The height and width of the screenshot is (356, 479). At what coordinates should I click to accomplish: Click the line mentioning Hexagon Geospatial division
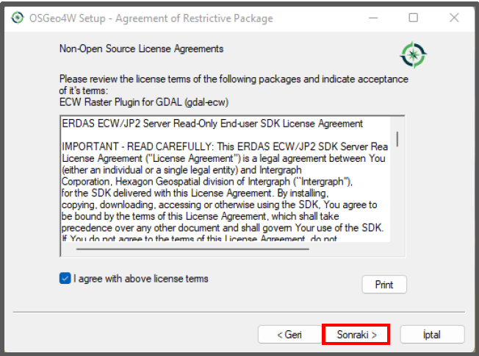click(207, 182)
